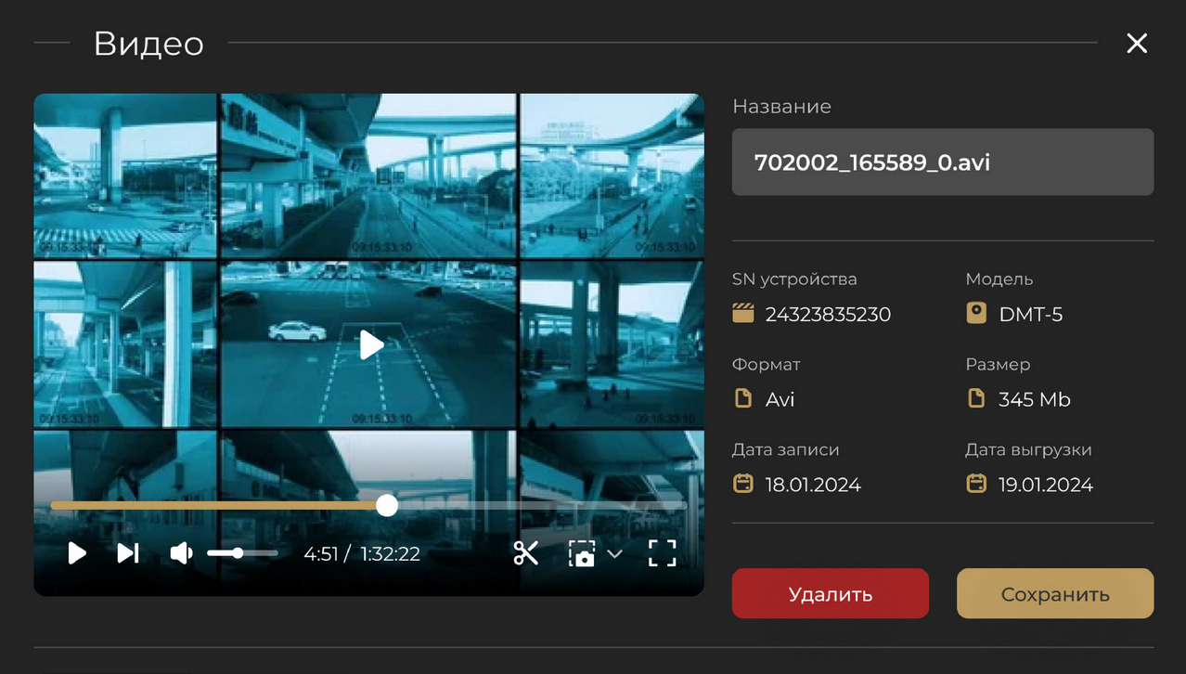Image resolution: width=1186 pixels, height=674 pixels.
Task: Click the file icon next to 345 Mb
Action: coord(976,399)
